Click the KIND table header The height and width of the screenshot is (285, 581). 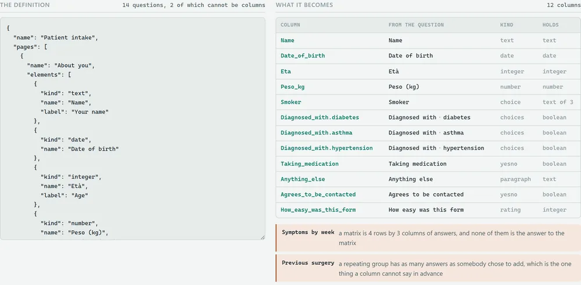coord(507,25)
